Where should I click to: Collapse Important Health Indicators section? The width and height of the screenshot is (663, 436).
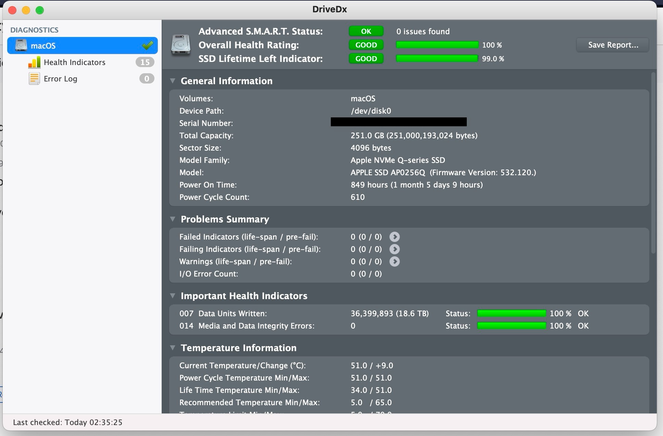[x=173, y=296]
